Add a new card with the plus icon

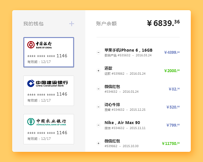72,24
